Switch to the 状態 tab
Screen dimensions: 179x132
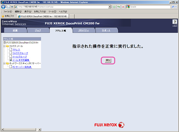(15, 30)
